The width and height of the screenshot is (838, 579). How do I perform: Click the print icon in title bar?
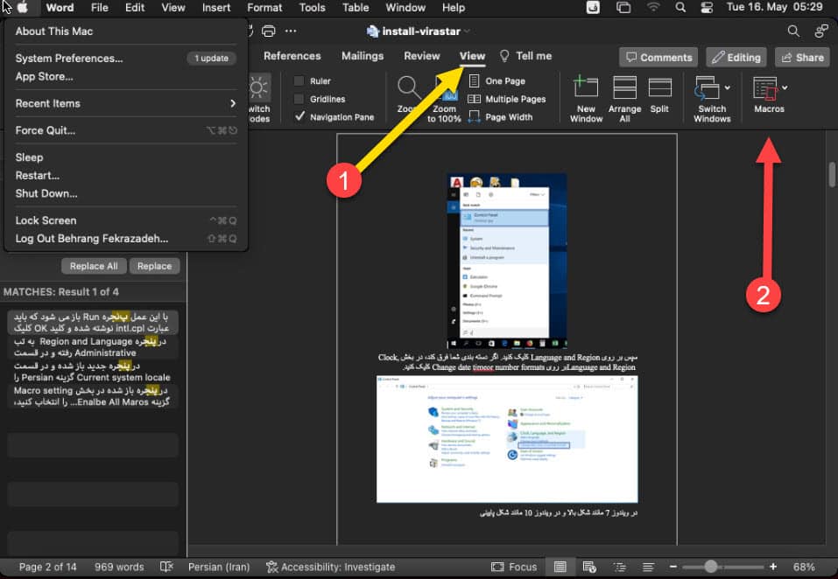click(x=268, y=31)
